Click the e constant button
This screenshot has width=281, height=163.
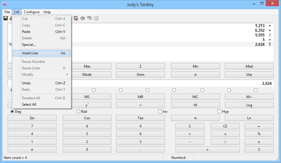tap(32, 149)
